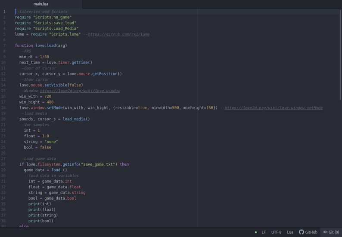
Task: Click line number 7 in gutter
Action: coord(4,46)
